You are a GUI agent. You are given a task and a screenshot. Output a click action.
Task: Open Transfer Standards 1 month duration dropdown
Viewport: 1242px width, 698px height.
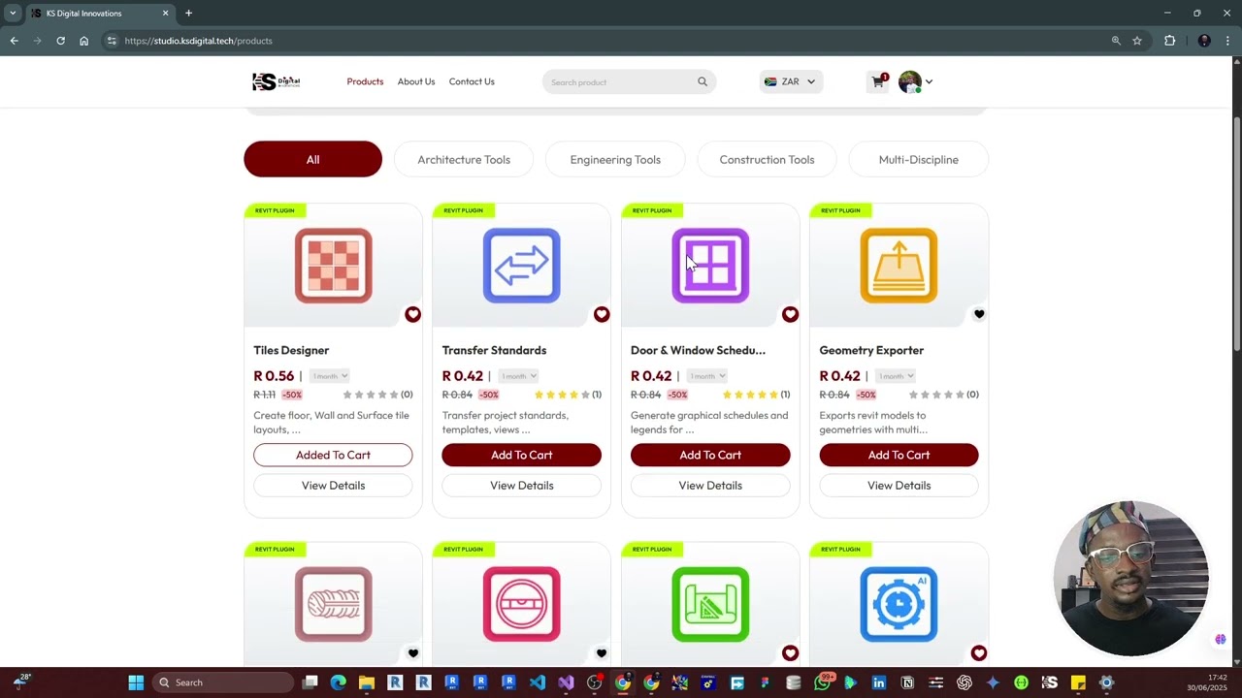click(x=518, y=376)
